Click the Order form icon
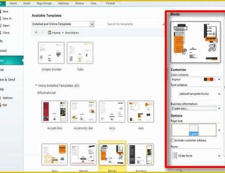 click(x=175, y=156)
